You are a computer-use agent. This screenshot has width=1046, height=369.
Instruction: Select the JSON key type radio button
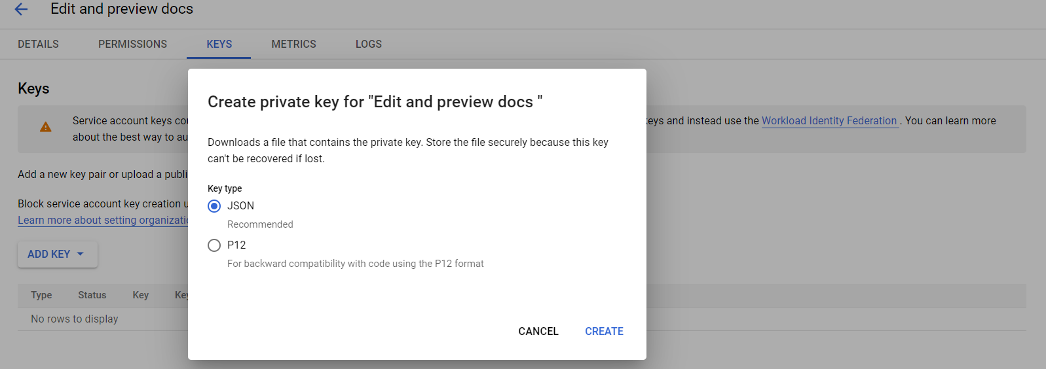point(214,206)
